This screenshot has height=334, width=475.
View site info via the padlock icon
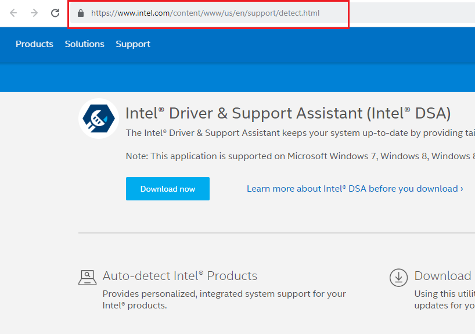point(81,13)
